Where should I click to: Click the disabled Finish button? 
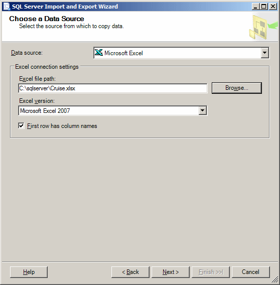[211, 272]
